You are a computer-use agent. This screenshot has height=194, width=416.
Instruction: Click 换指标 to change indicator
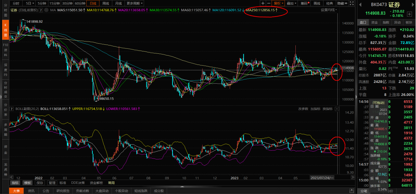pos(328,109)
